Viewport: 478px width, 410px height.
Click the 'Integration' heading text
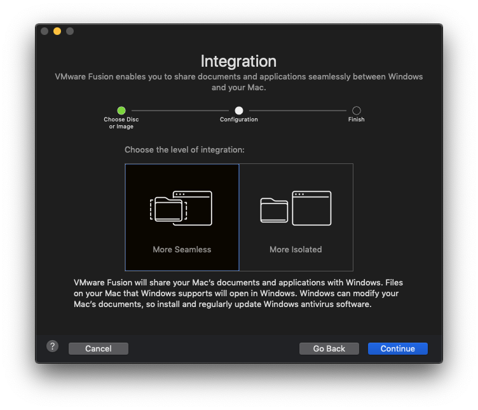point(239,61)
